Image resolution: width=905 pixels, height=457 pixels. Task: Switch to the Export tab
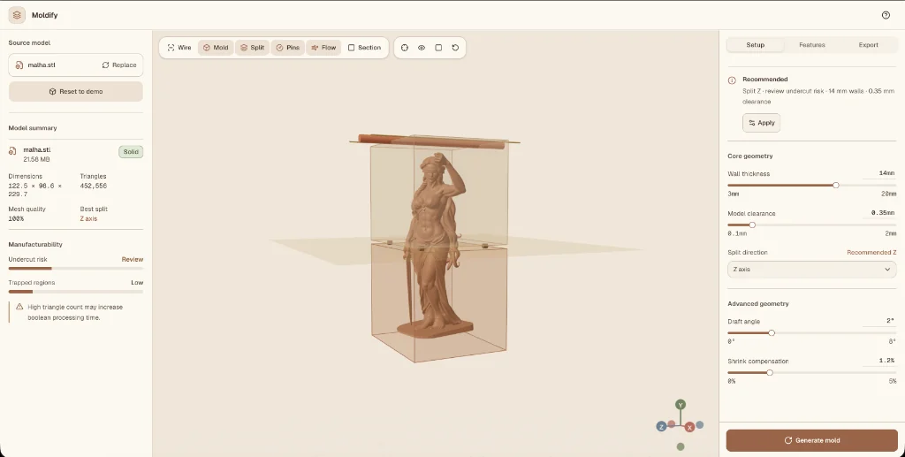pyautogui.click(x=868, y=45)
